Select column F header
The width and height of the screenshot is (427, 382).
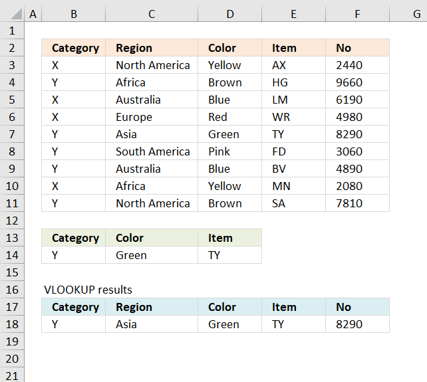[x=358, y=14]
